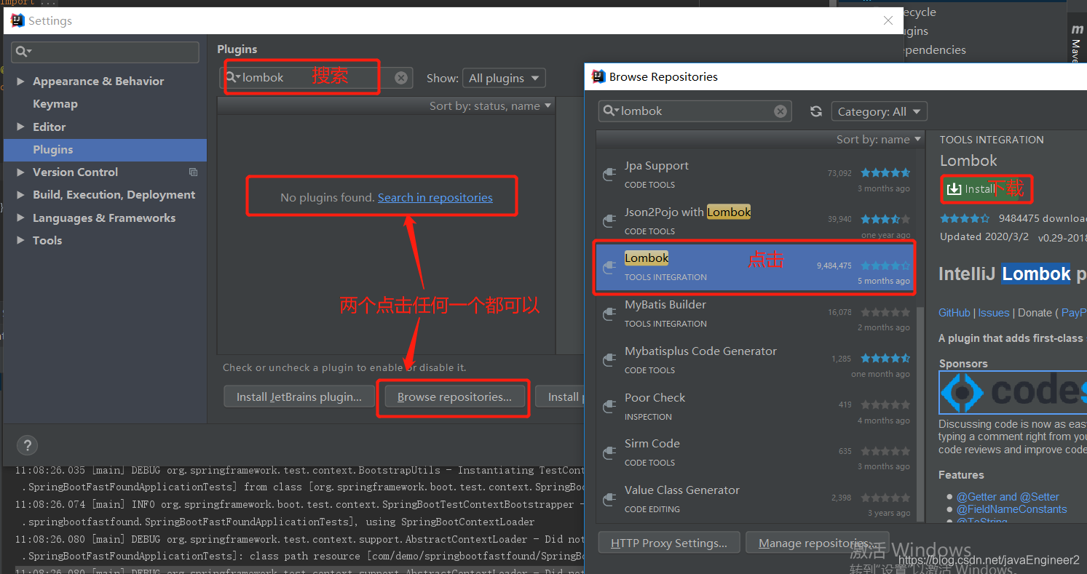The image size is (1087, 574).
Task: Click the Browse Repositories search field
Action: [x=695, y=111]
